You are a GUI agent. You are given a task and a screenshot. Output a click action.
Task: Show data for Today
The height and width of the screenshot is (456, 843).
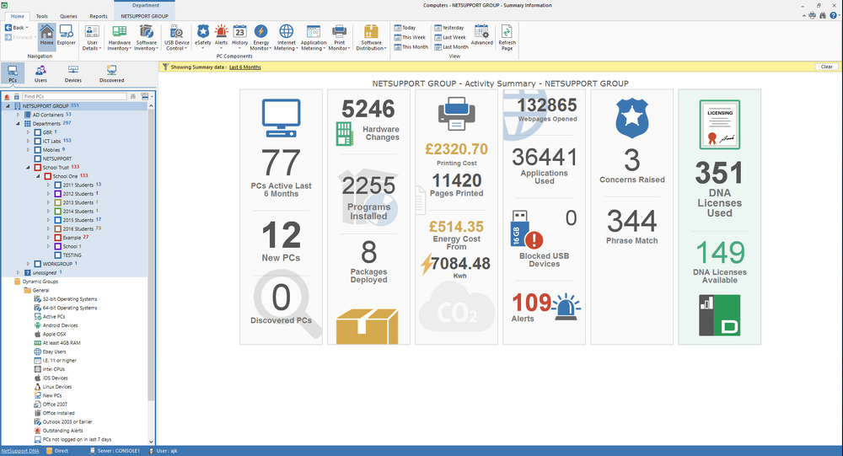coord(405,28)
